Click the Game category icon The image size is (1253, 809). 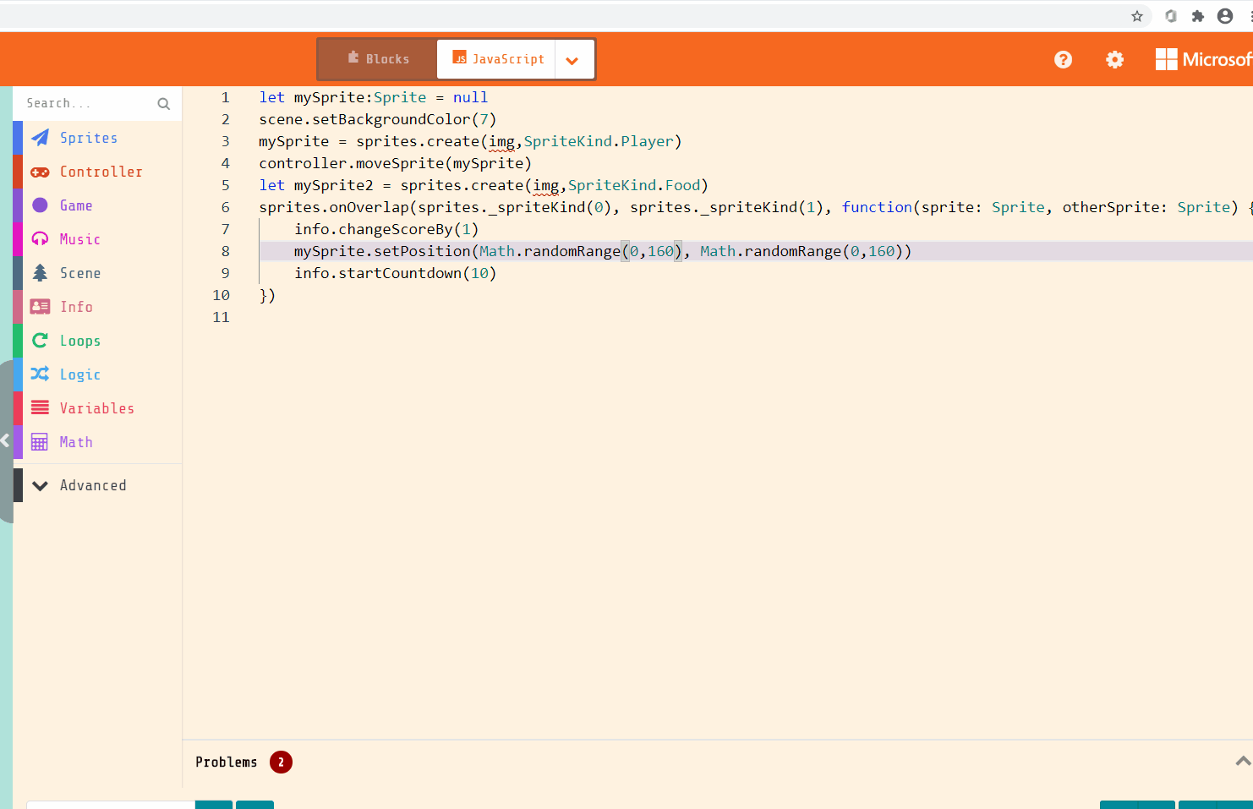(39, 205)
